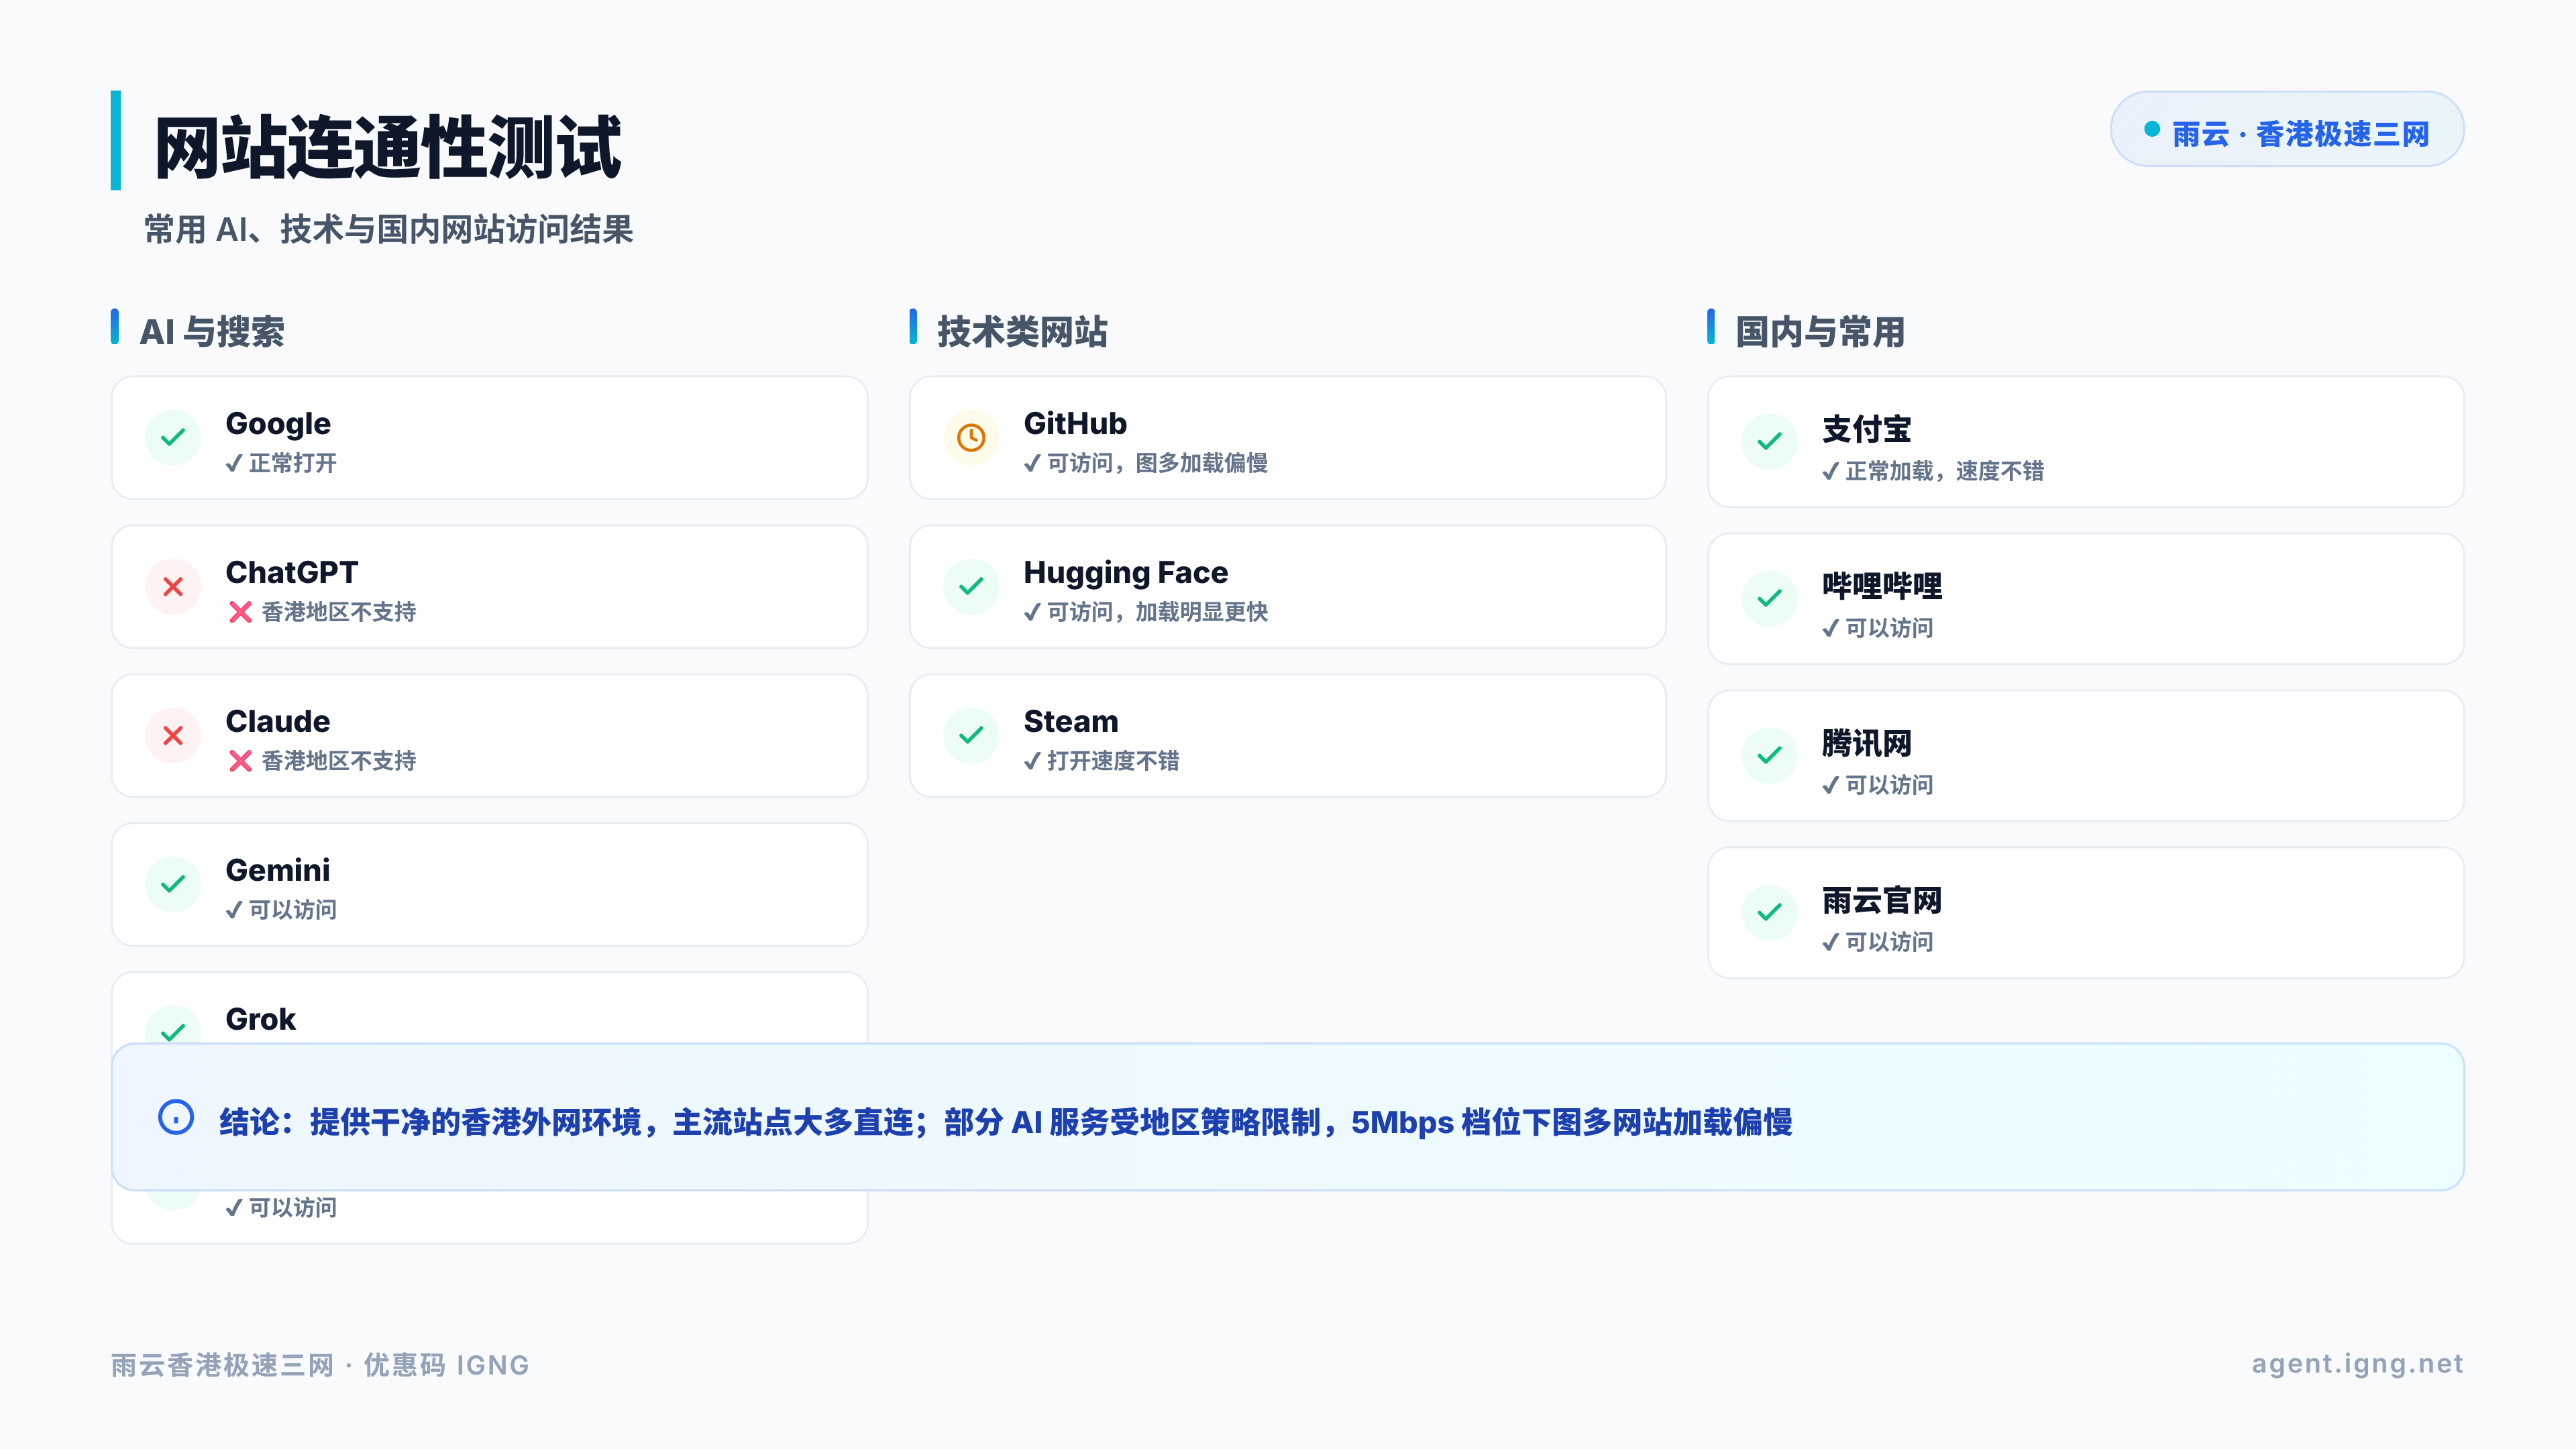Click the footer text '雨云香港极速三网 · 优惠码 IGNG'
The image size is (2576, 1449).
(320, 1365)
